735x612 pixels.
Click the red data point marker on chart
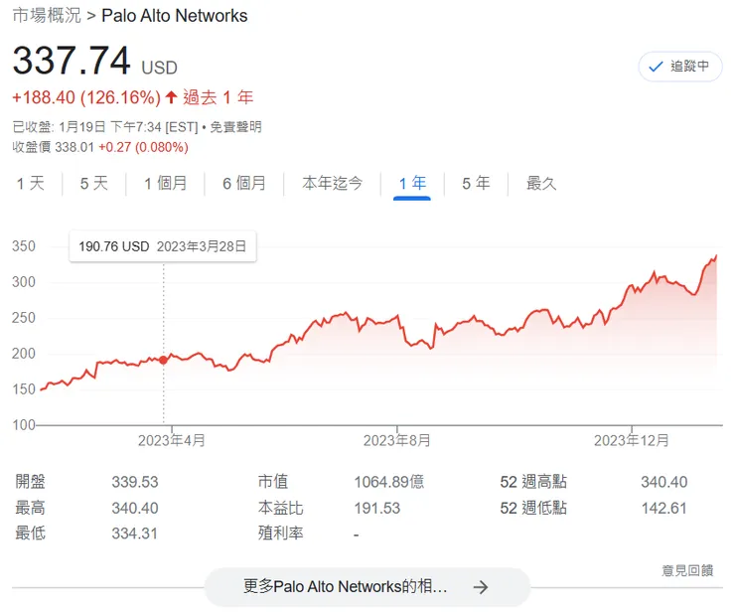163,361
